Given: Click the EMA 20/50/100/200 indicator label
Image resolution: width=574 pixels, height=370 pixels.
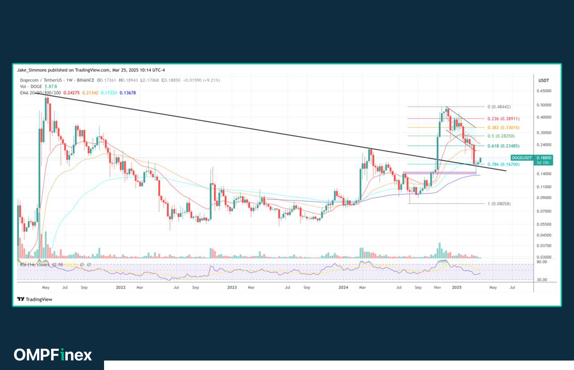Looking at the screenshot, I should click(x=40, y=93).
